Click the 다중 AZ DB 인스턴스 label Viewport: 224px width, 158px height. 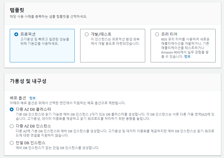click(x=33, y=126)
